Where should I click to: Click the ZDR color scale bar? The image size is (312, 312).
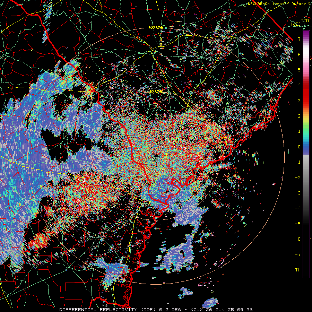(x=306, y=154)
